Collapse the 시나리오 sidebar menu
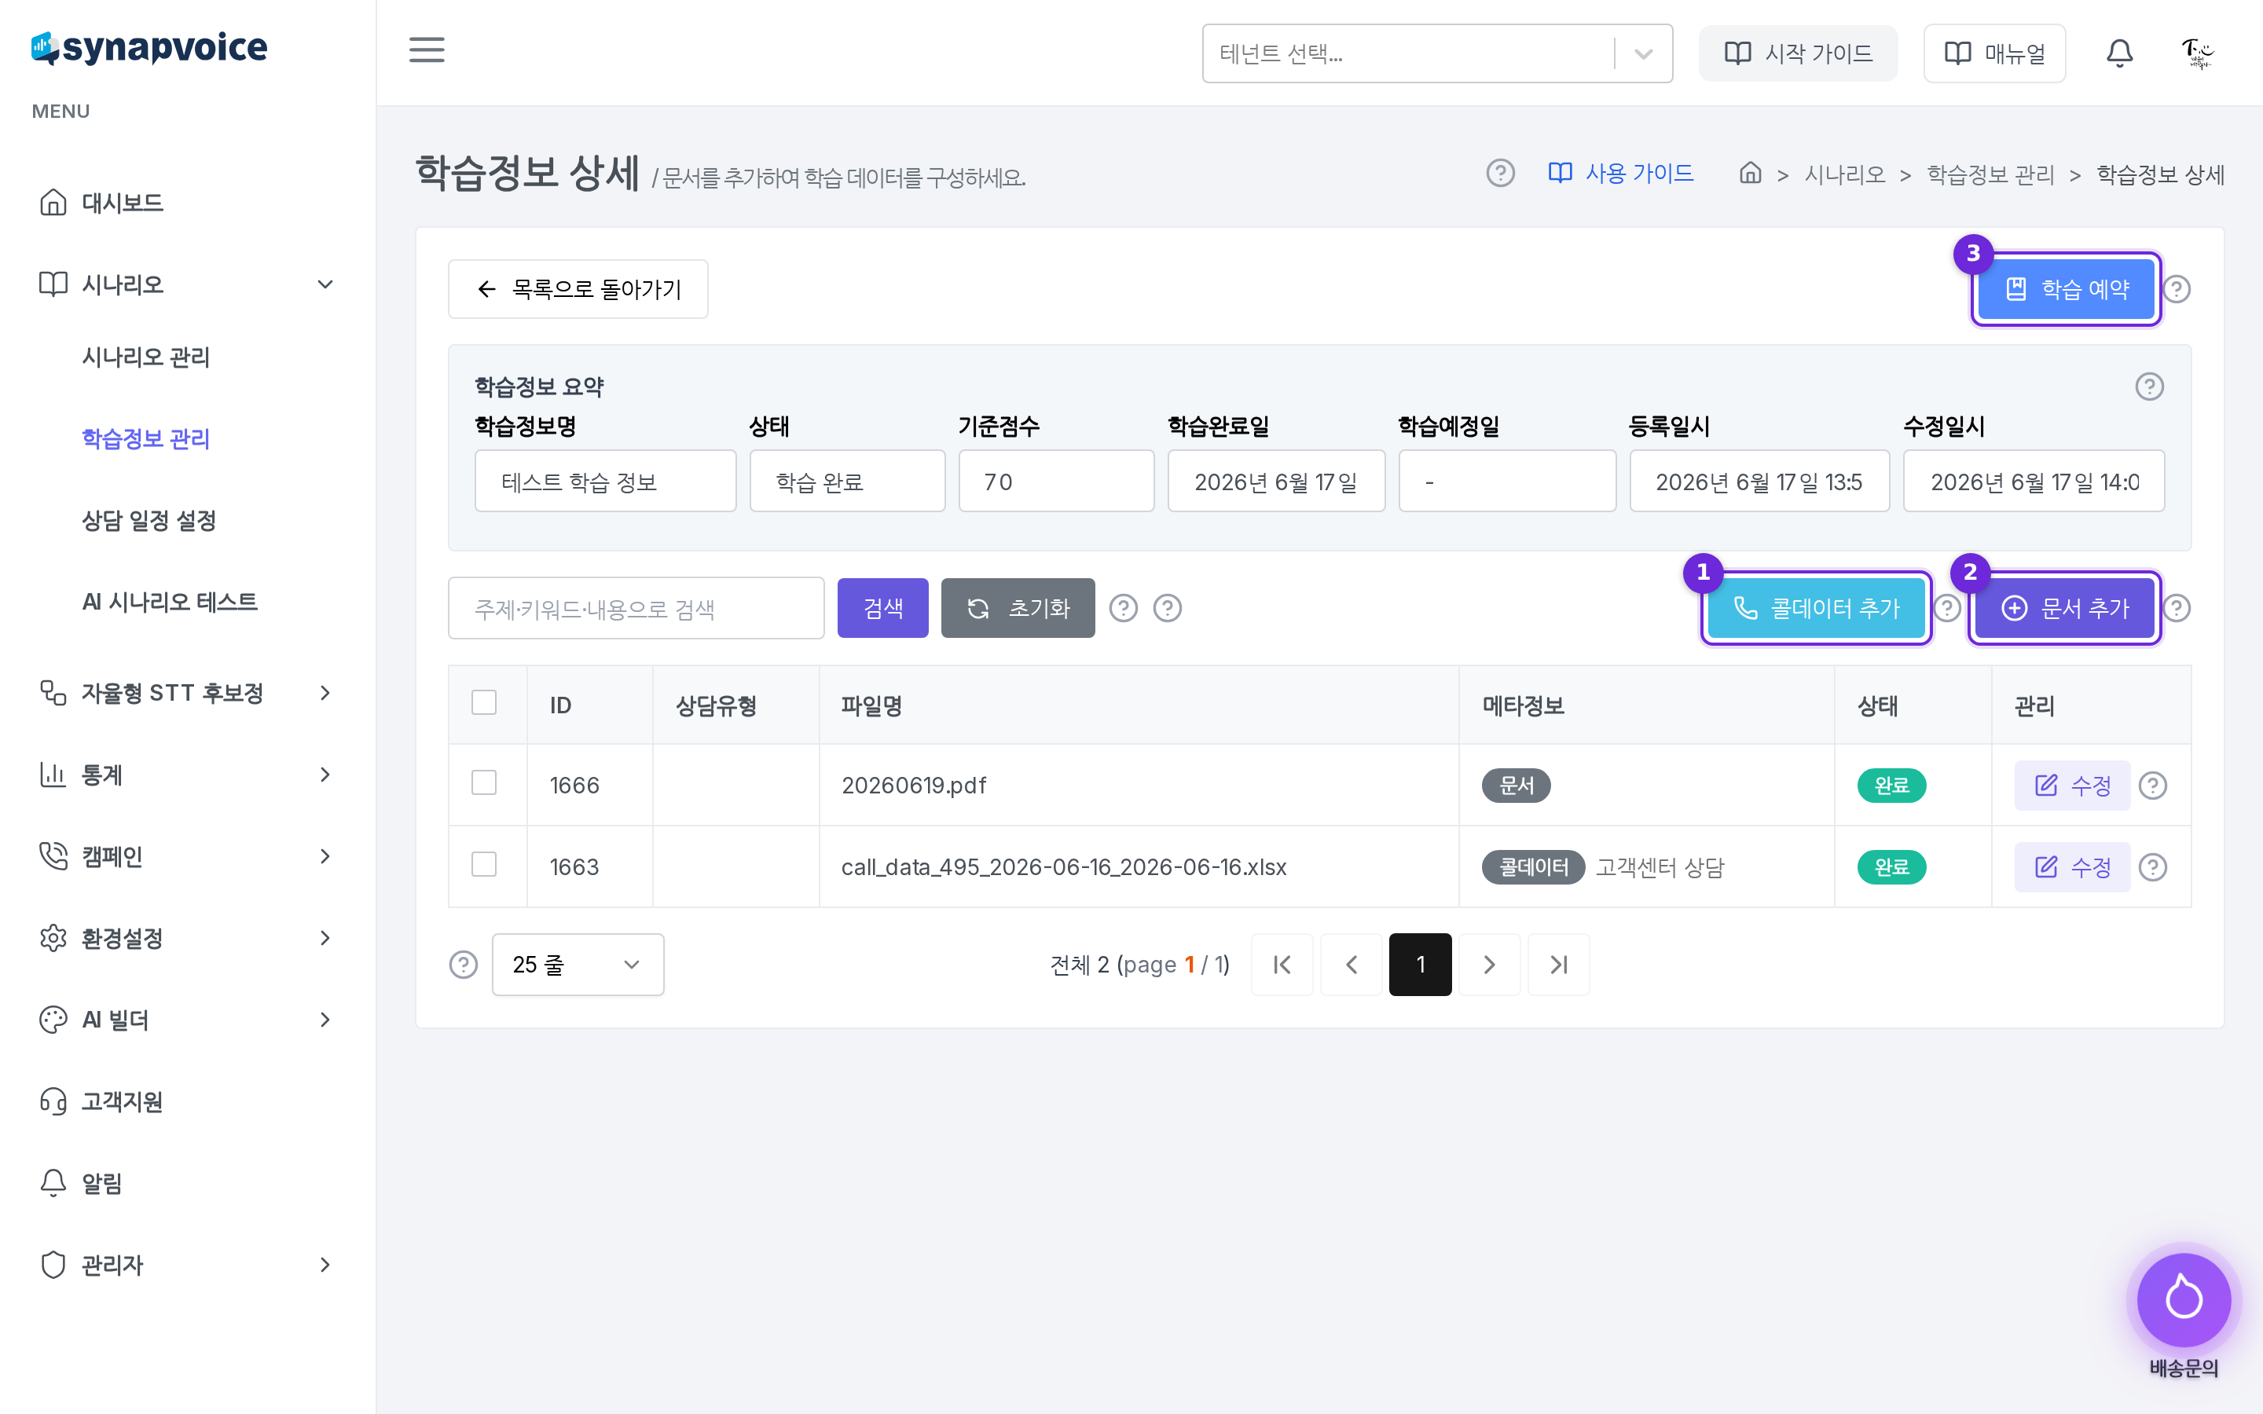 187,284
